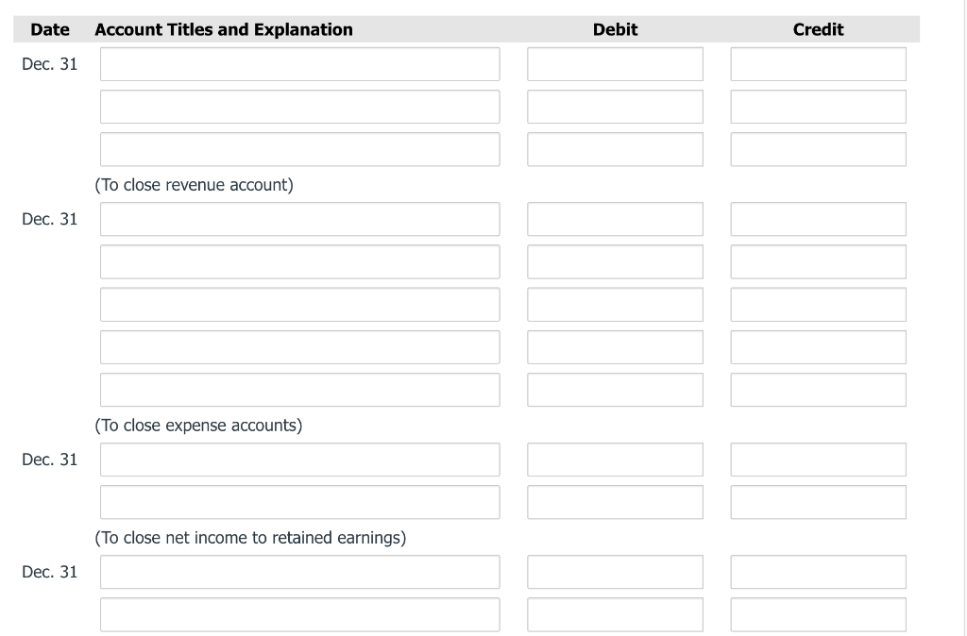Select the Credit field in the net income entry's second row
Image resolution: width=967 pixels, height=636 pixels.
click(818, 501)
